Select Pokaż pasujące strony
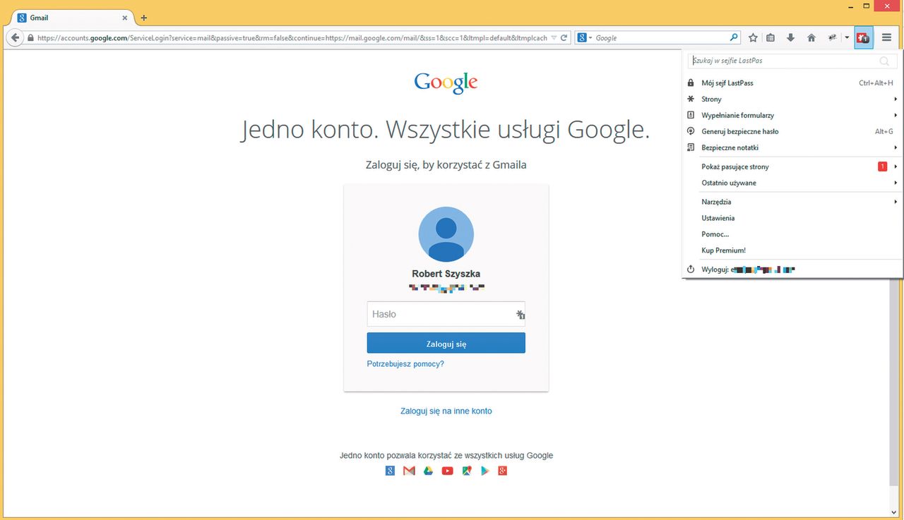Viewport: 904px width, 520px height. point(792,167)
